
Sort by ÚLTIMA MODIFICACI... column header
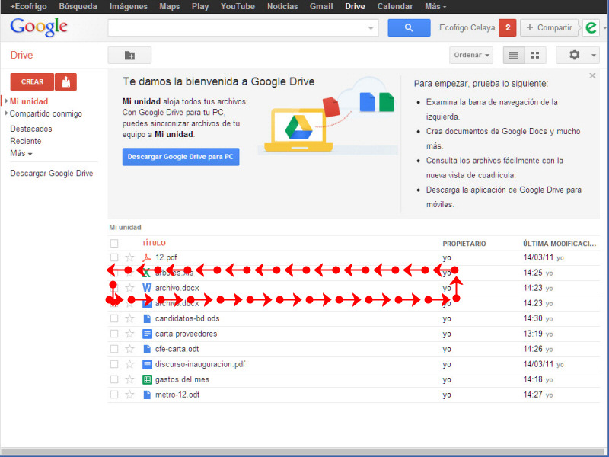coord(560,244)
